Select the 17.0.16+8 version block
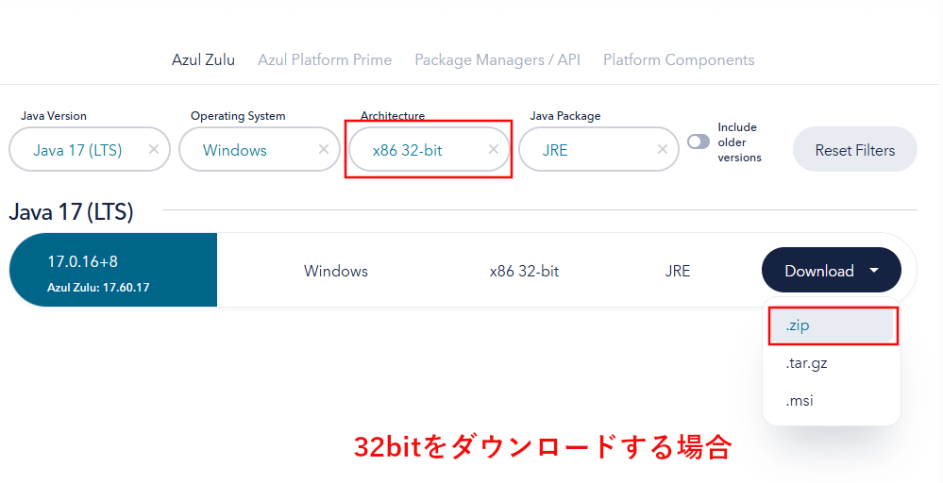The width and height of the screenshot is (943, 483). [x=113, y=271]
